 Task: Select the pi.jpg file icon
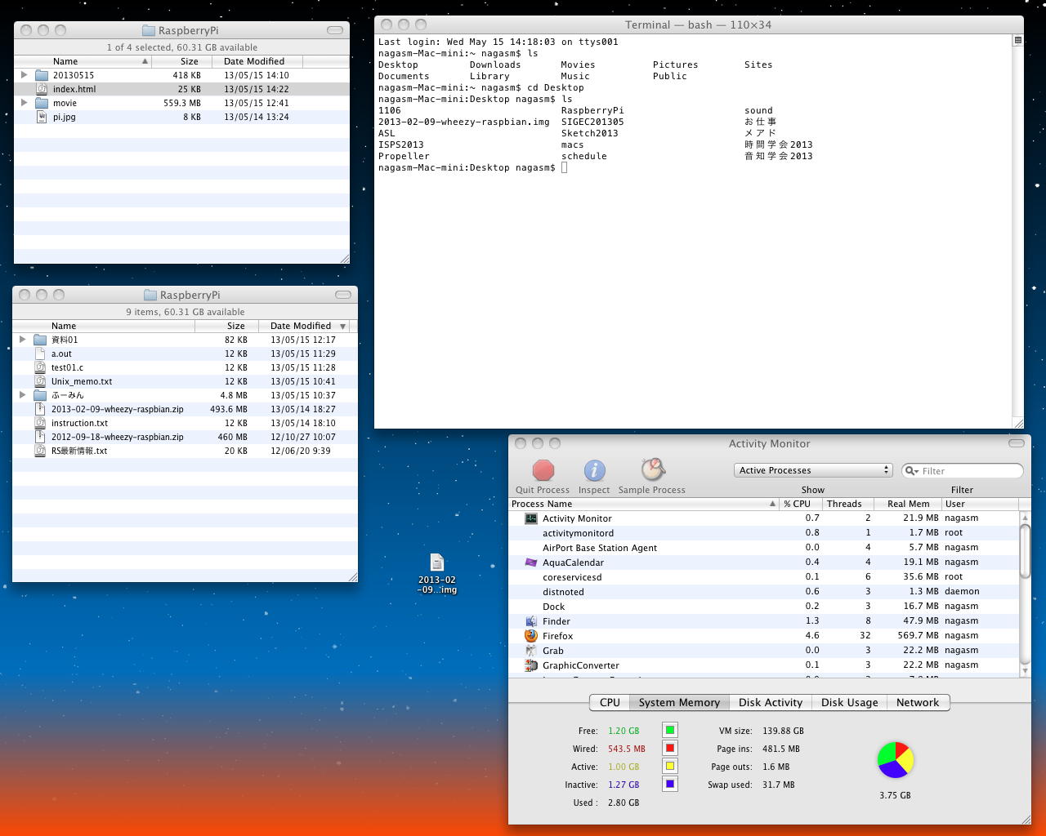[42, 117]
